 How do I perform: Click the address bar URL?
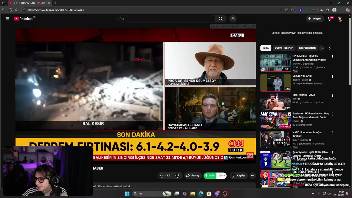[x=56, y=10]
